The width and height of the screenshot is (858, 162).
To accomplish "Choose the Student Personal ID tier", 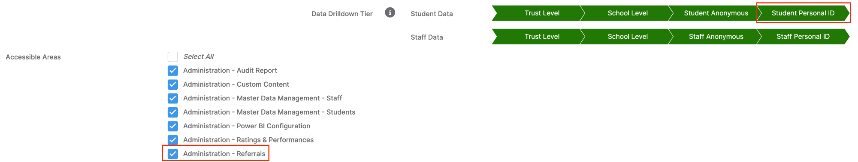I will coord(803,13).
